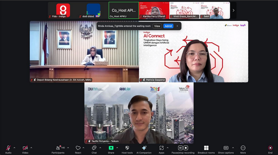Open Host tools shield icon
This screenshot has width=278, height=155.
127,148
